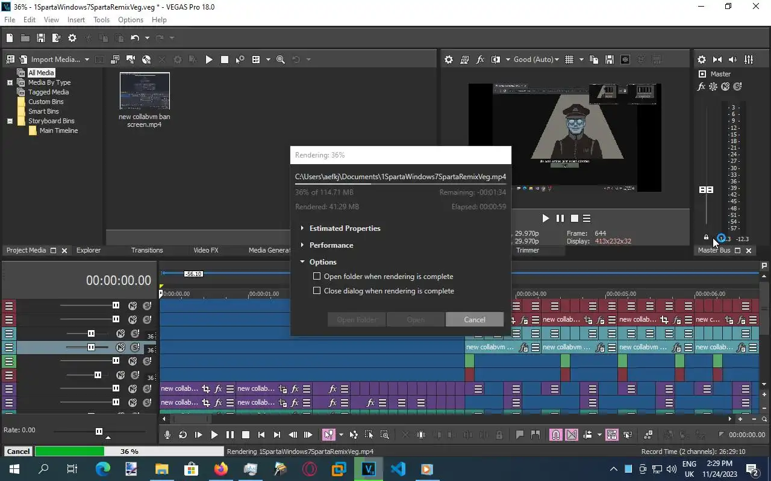
Task: Open the Tools menu
Action: (x=101, y=20)
